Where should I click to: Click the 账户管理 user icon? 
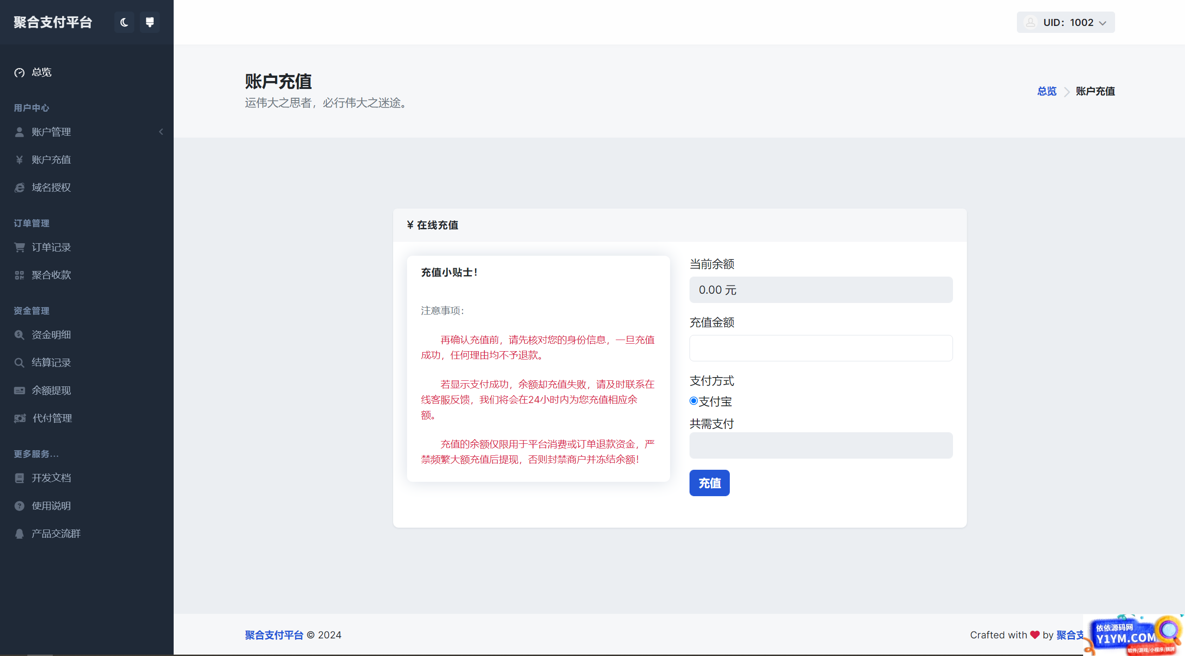19,132
